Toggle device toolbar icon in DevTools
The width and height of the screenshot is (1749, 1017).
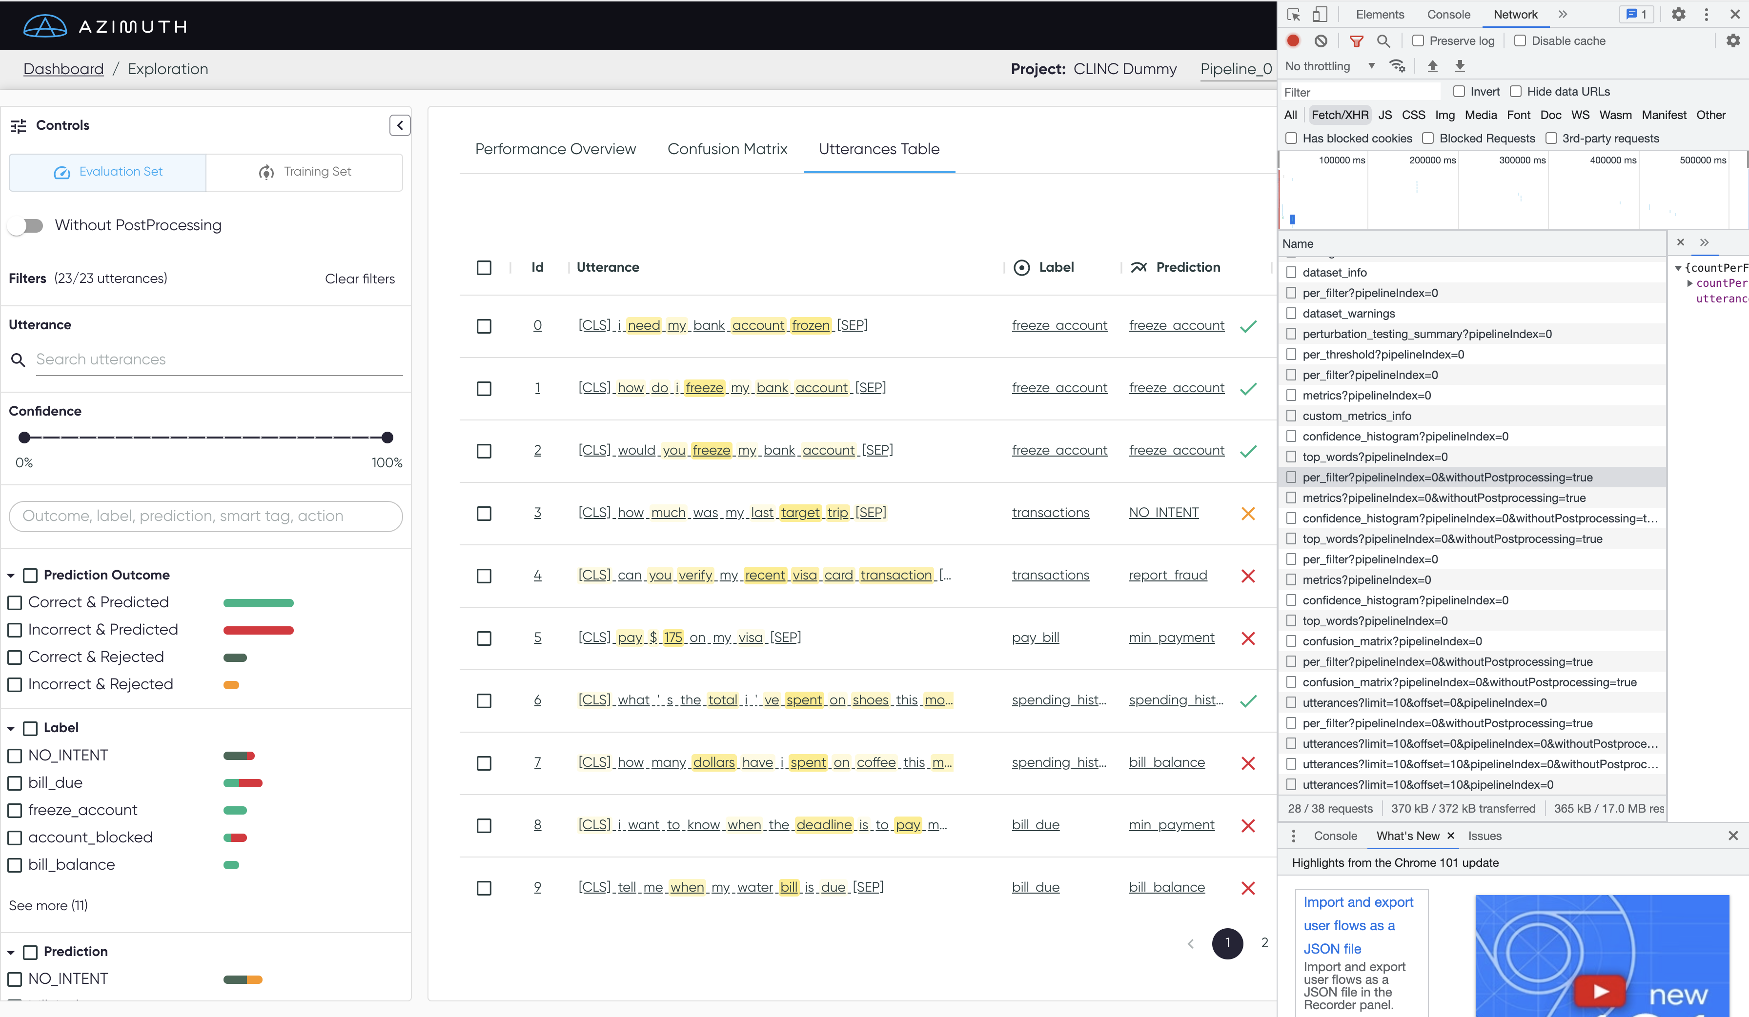click(x=1320, y=15)
